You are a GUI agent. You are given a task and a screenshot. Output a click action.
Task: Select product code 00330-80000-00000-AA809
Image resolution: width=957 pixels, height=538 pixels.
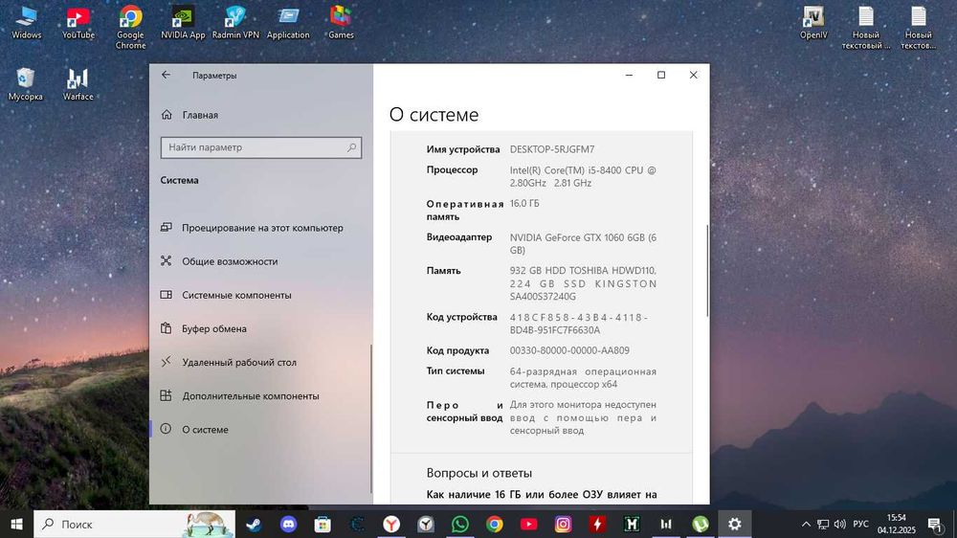click(569, 350)
